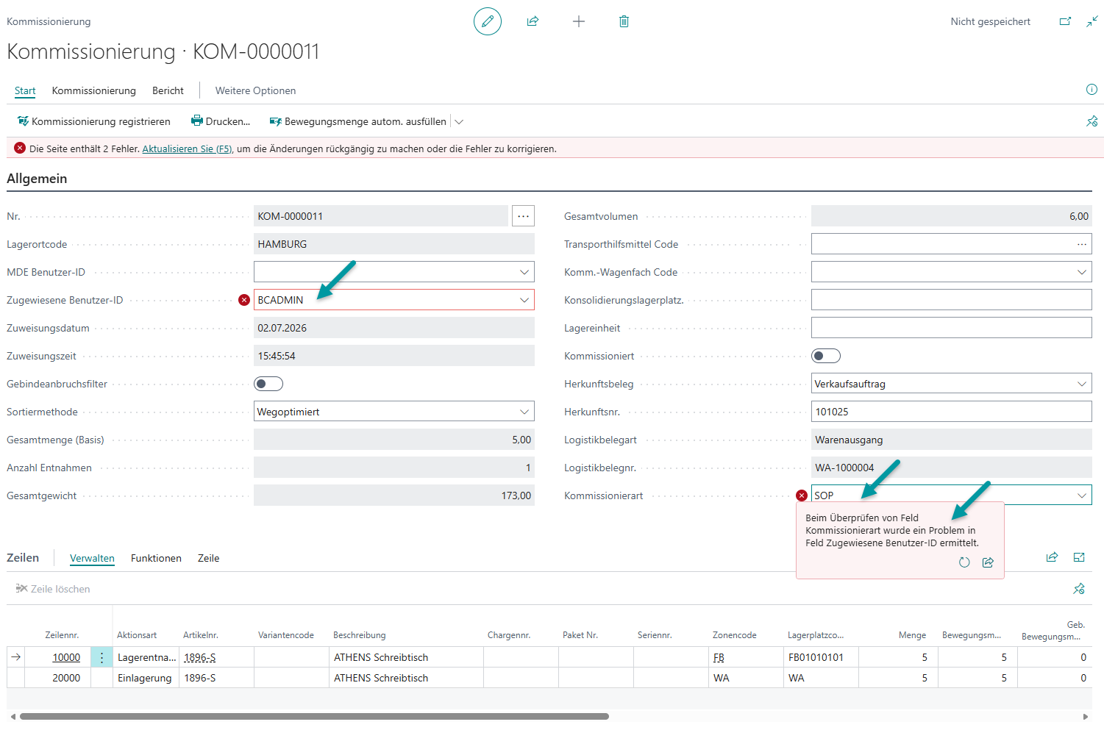The width and height of the screenshot is (1104, 730).
Task: Click the pin action bar icon
Action: click(x=1091, y=121)
